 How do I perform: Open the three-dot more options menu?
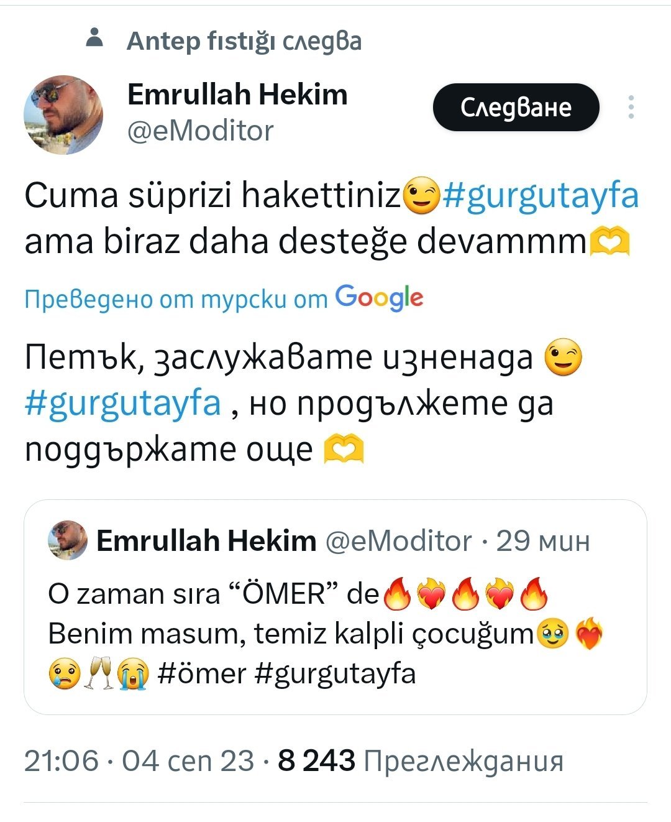[631, 108]
